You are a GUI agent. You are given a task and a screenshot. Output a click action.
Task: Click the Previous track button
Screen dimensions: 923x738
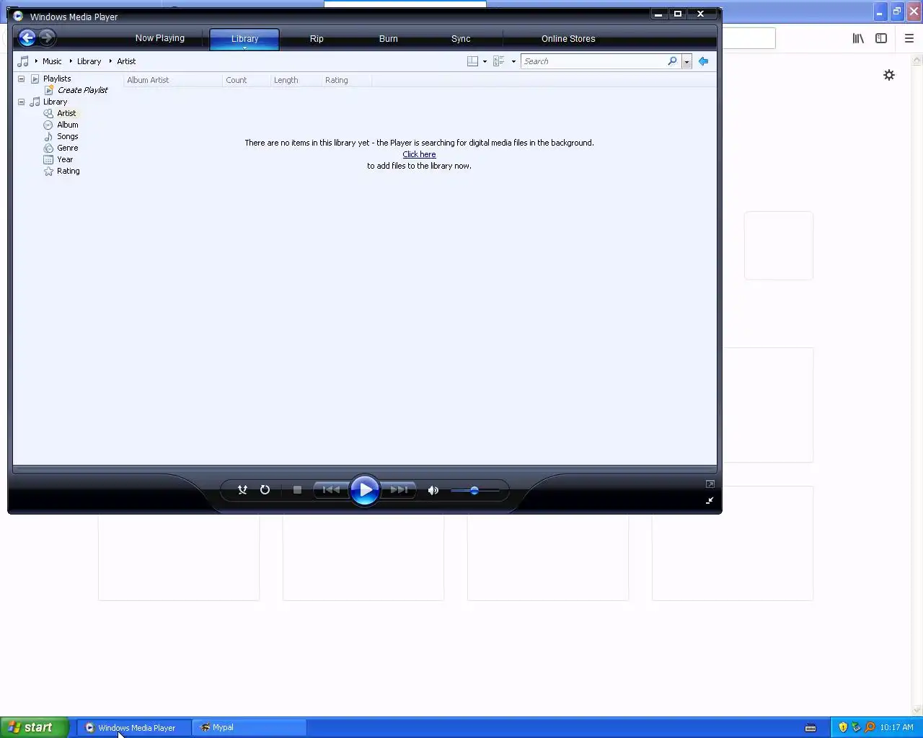tap(331, 490)
